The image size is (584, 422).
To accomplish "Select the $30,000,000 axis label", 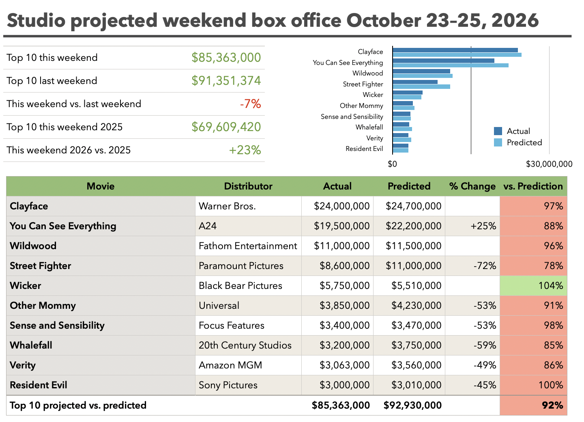I will (x=549, y=164).
